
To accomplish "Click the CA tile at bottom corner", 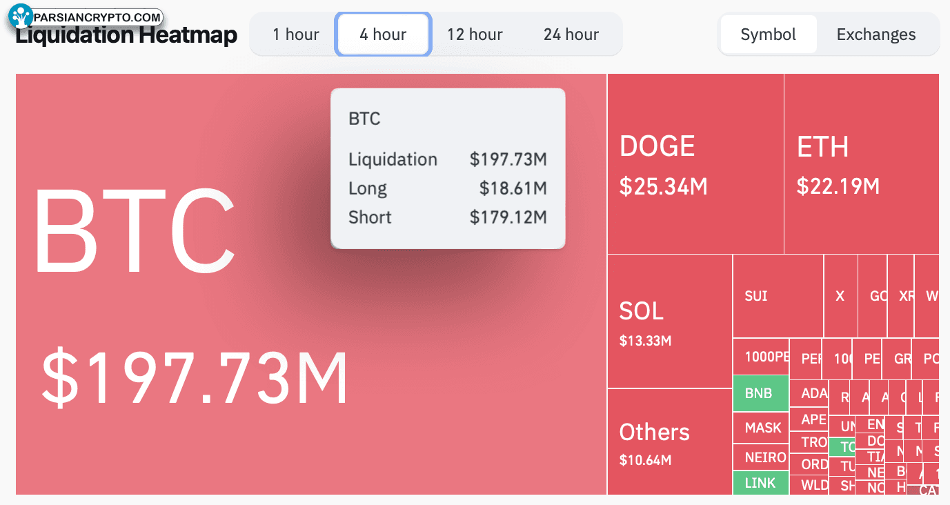I will pyautogui.click(x=923, y=490).
